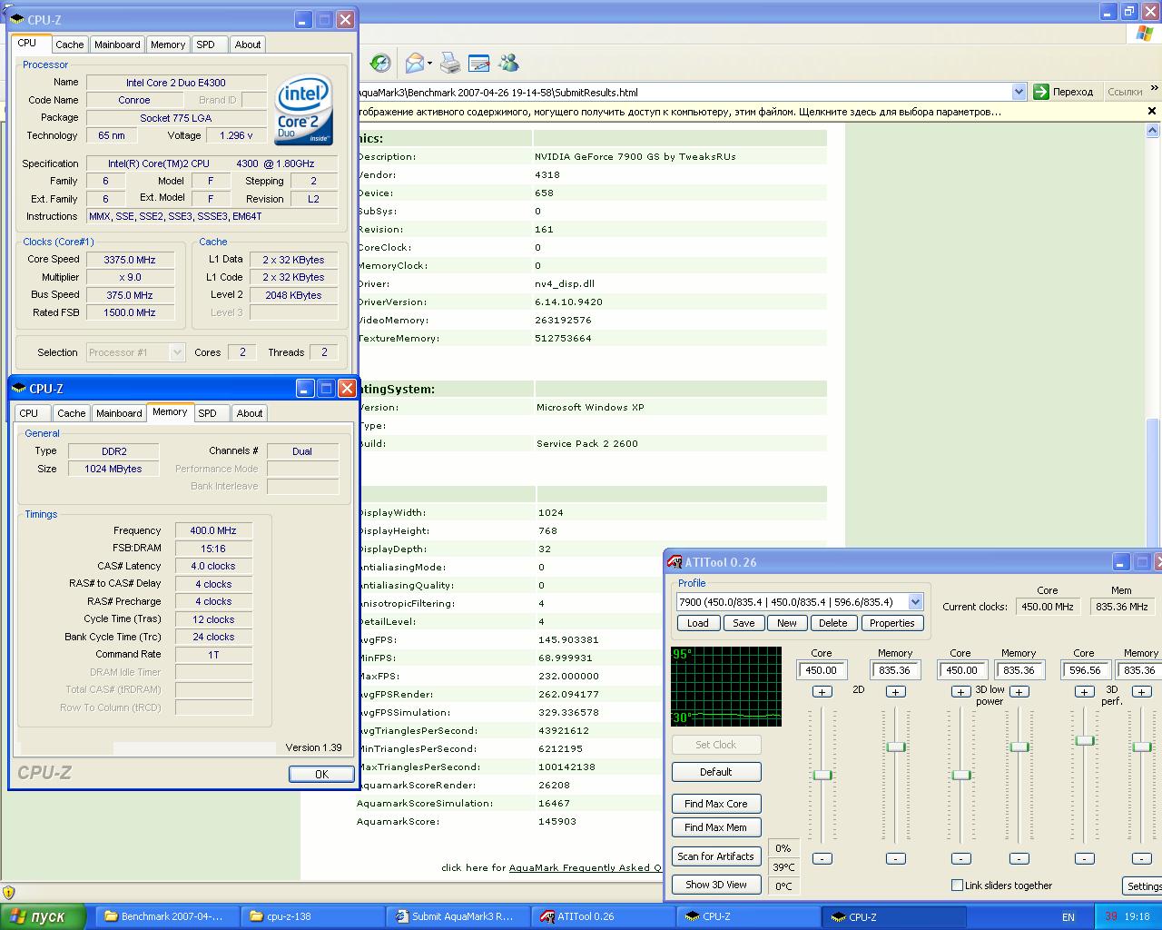Open the пуск Start button
The height and width of the screenshot is (930, 1162).
pyautogui.click(x=44, y=916)
